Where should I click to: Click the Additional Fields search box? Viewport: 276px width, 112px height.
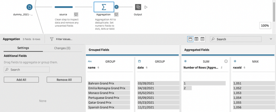point(27,70)
